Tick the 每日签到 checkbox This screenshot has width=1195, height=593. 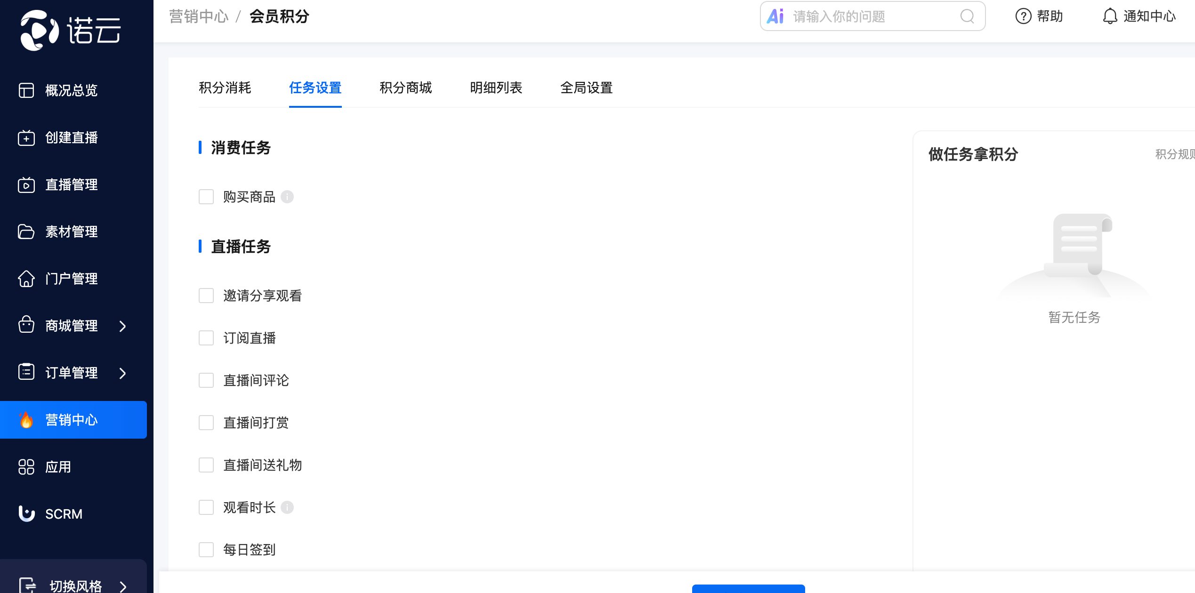click(206, 550)
